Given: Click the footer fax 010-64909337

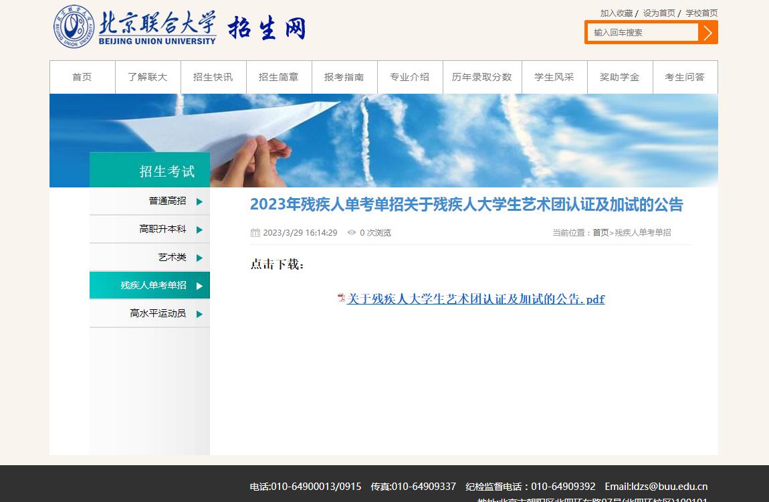Looking at the screenshot, I should pyautogui.click(x=413, y=487).
